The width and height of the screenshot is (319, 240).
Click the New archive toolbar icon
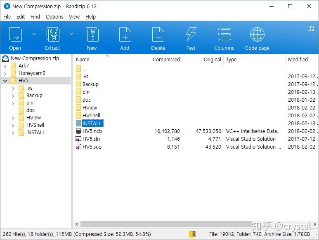[x=92, y=34]
